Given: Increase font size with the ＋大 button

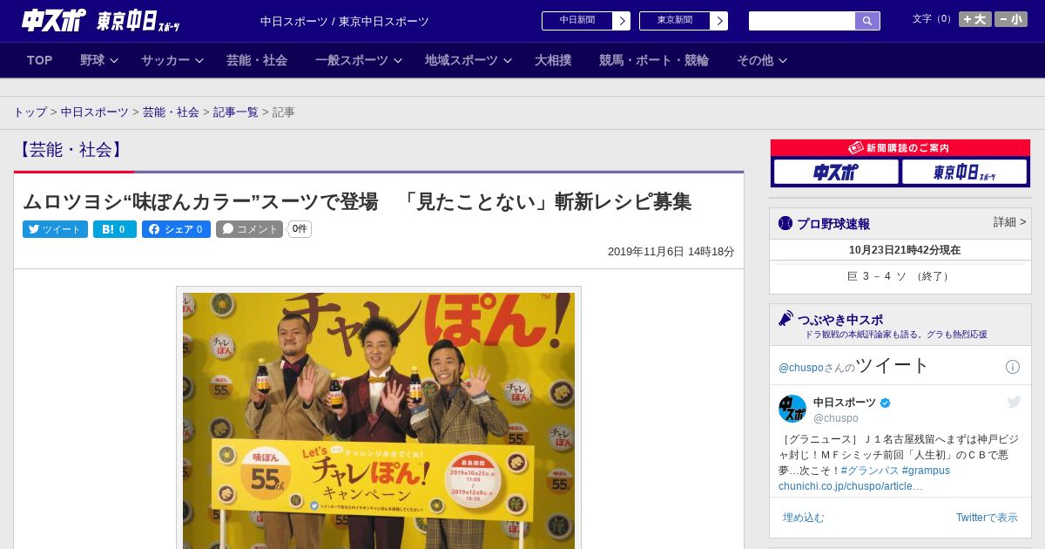Looking at the screenshot, I should pos(975,19).
